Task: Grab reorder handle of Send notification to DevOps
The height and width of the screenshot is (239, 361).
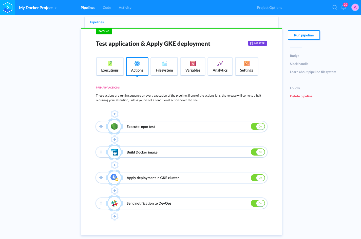Action: click(x=101, y=203)
